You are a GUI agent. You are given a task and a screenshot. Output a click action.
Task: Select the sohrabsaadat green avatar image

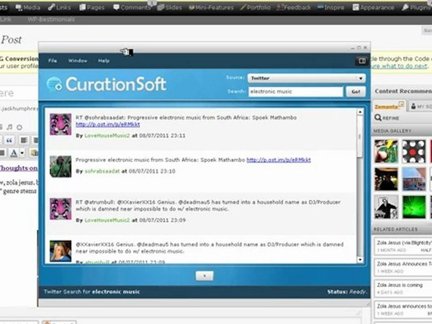click(x=61, y=166)
